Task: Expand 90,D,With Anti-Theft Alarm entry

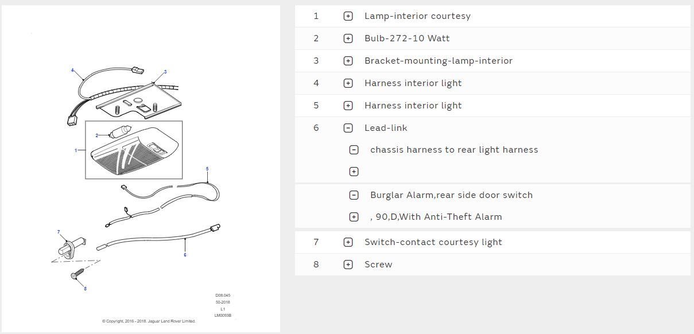Action: click(x=354, y=217)
